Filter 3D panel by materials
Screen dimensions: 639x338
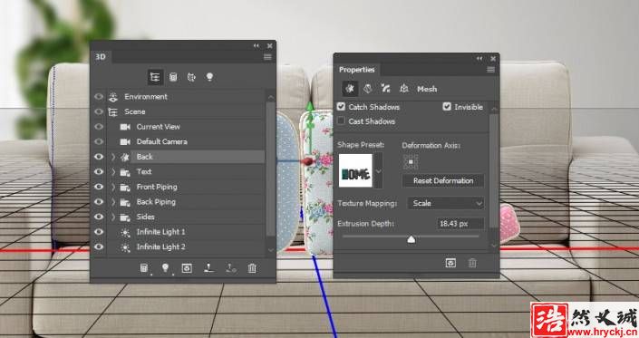tap(191, 77)
